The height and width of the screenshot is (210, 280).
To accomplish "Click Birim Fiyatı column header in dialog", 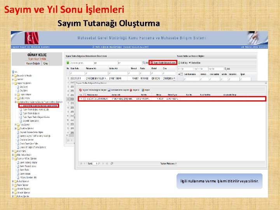I will click(x=172, y=95).
